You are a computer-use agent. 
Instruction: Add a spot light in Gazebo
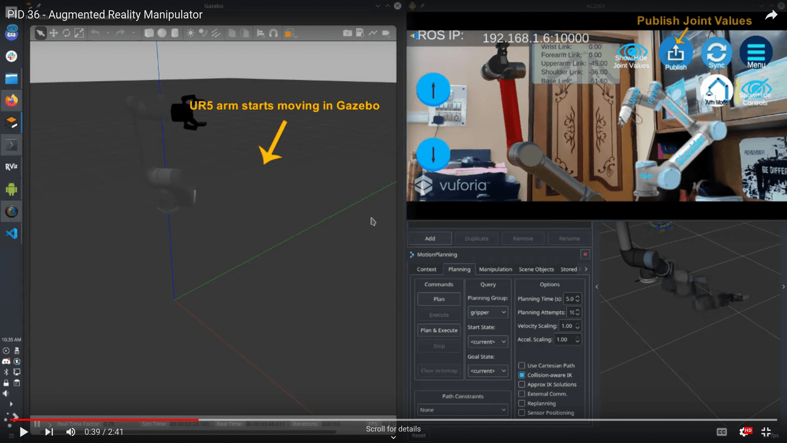203,33
